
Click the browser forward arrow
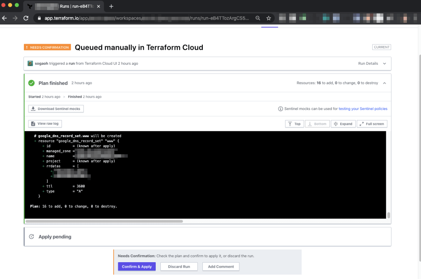point(15,18)
